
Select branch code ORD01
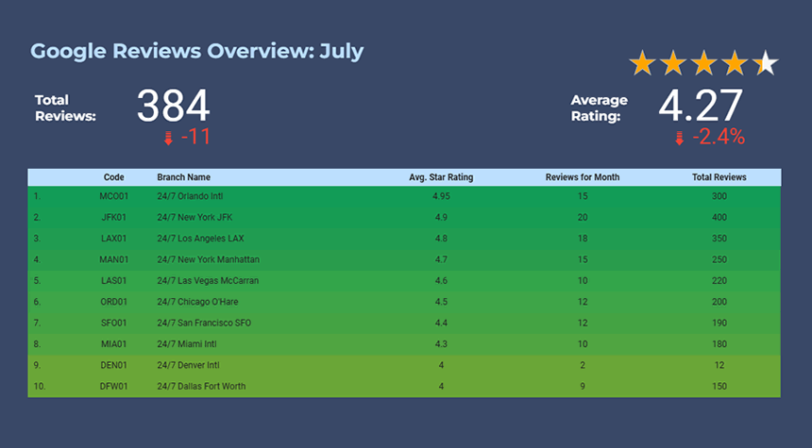pos(114,302)
